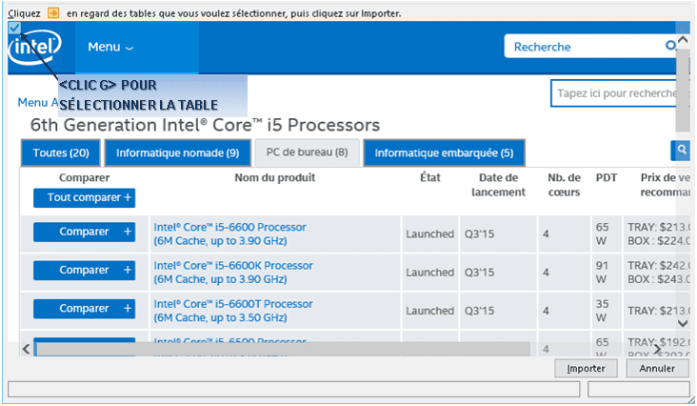Click the Importer button

click(x=586, y=368)
